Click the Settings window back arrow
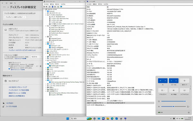193x121 pixels. 3,3
